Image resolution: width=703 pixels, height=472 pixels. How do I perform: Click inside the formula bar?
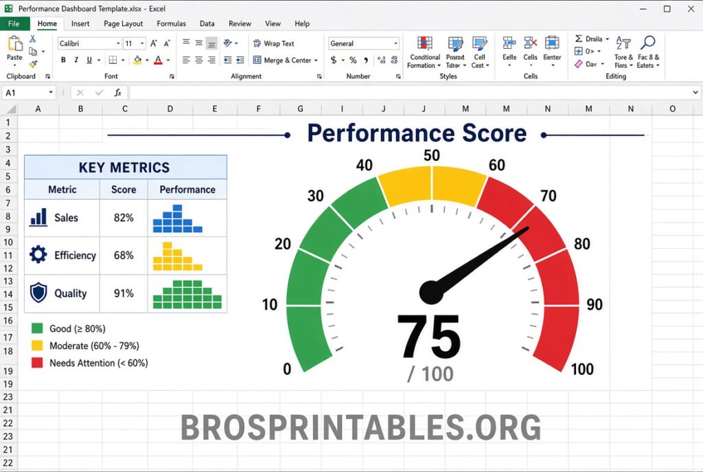[409, 93]
